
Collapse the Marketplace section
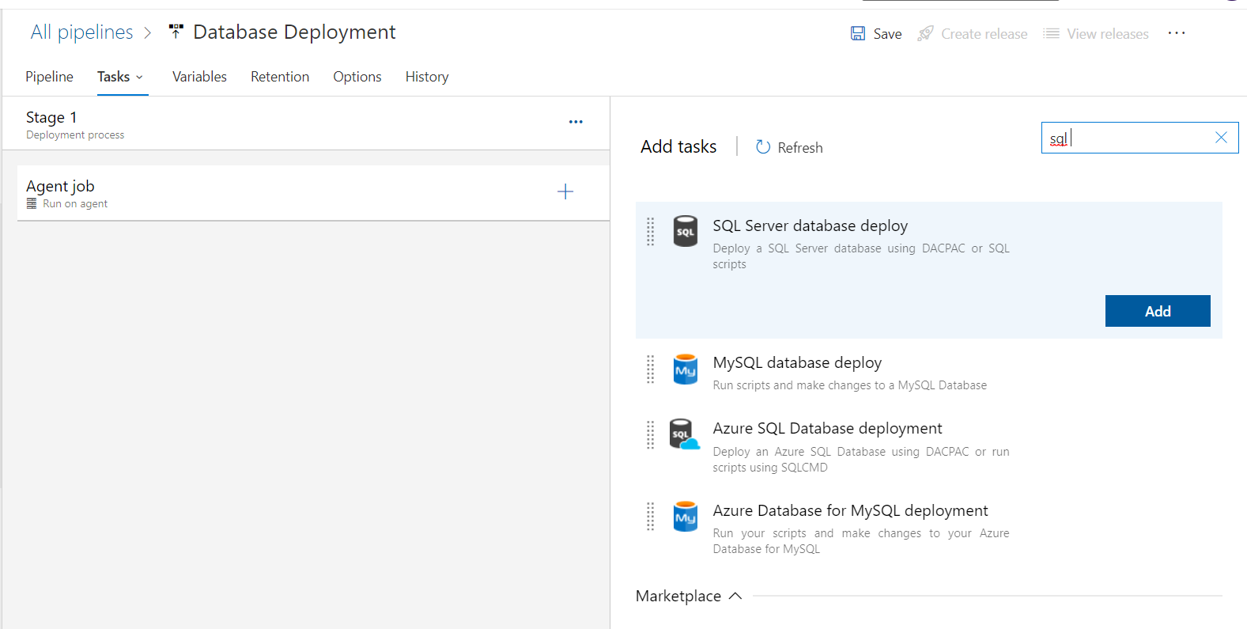point(735,596)
